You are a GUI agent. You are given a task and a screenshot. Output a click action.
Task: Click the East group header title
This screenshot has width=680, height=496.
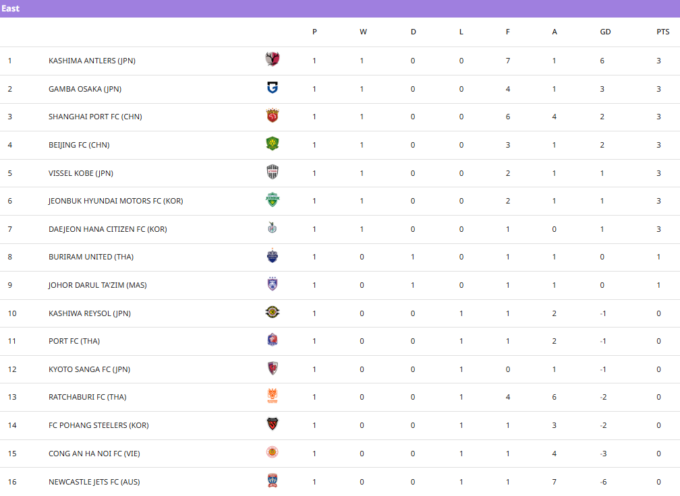pyautogui.click(x=10, y=8)
